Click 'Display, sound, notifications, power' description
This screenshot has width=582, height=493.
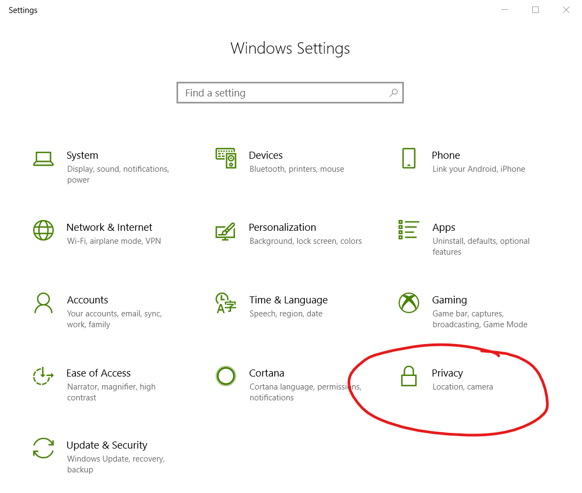pyautogui.click(x=118, y=174)
